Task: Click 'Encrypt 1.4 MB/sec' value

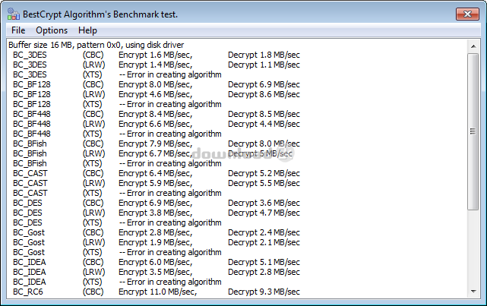Action: pyautogui.click(x=155, y=65)
